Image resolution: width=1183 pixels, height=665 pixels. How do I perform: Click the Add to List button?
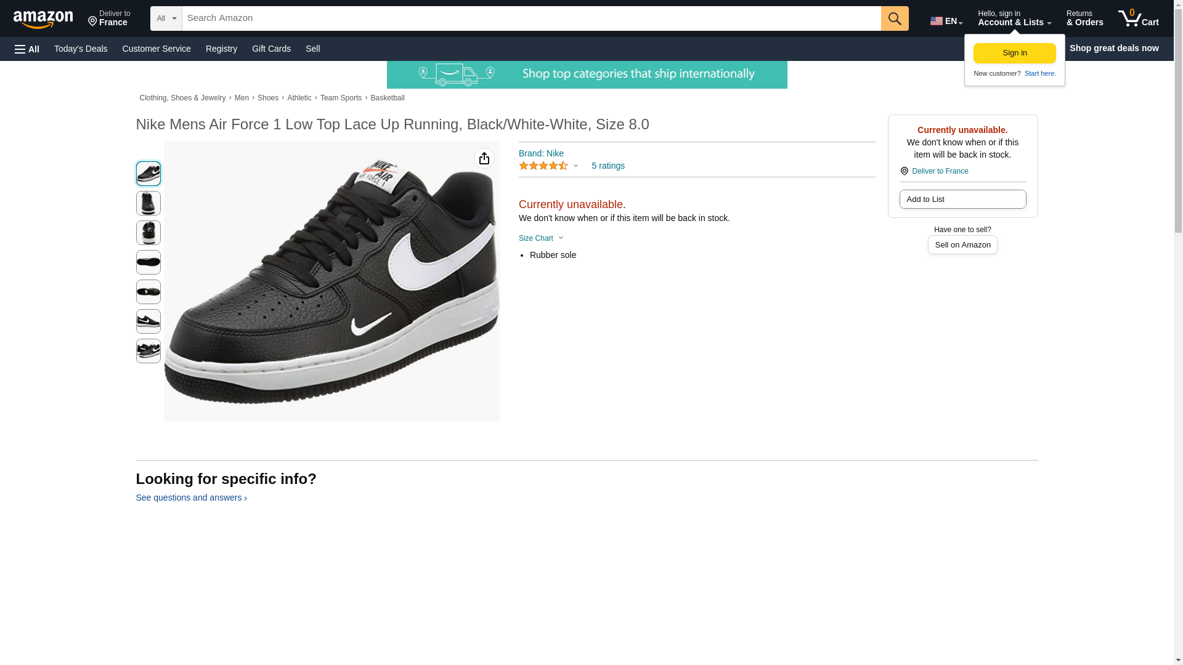962,199
